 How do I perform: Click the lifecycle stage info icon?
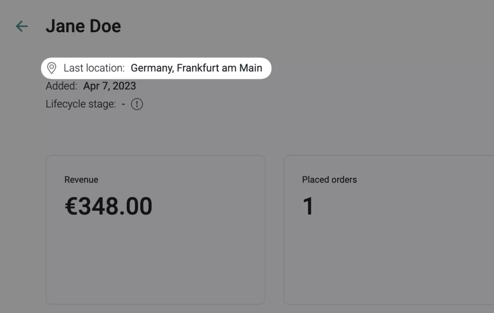(x=137, y=104)
